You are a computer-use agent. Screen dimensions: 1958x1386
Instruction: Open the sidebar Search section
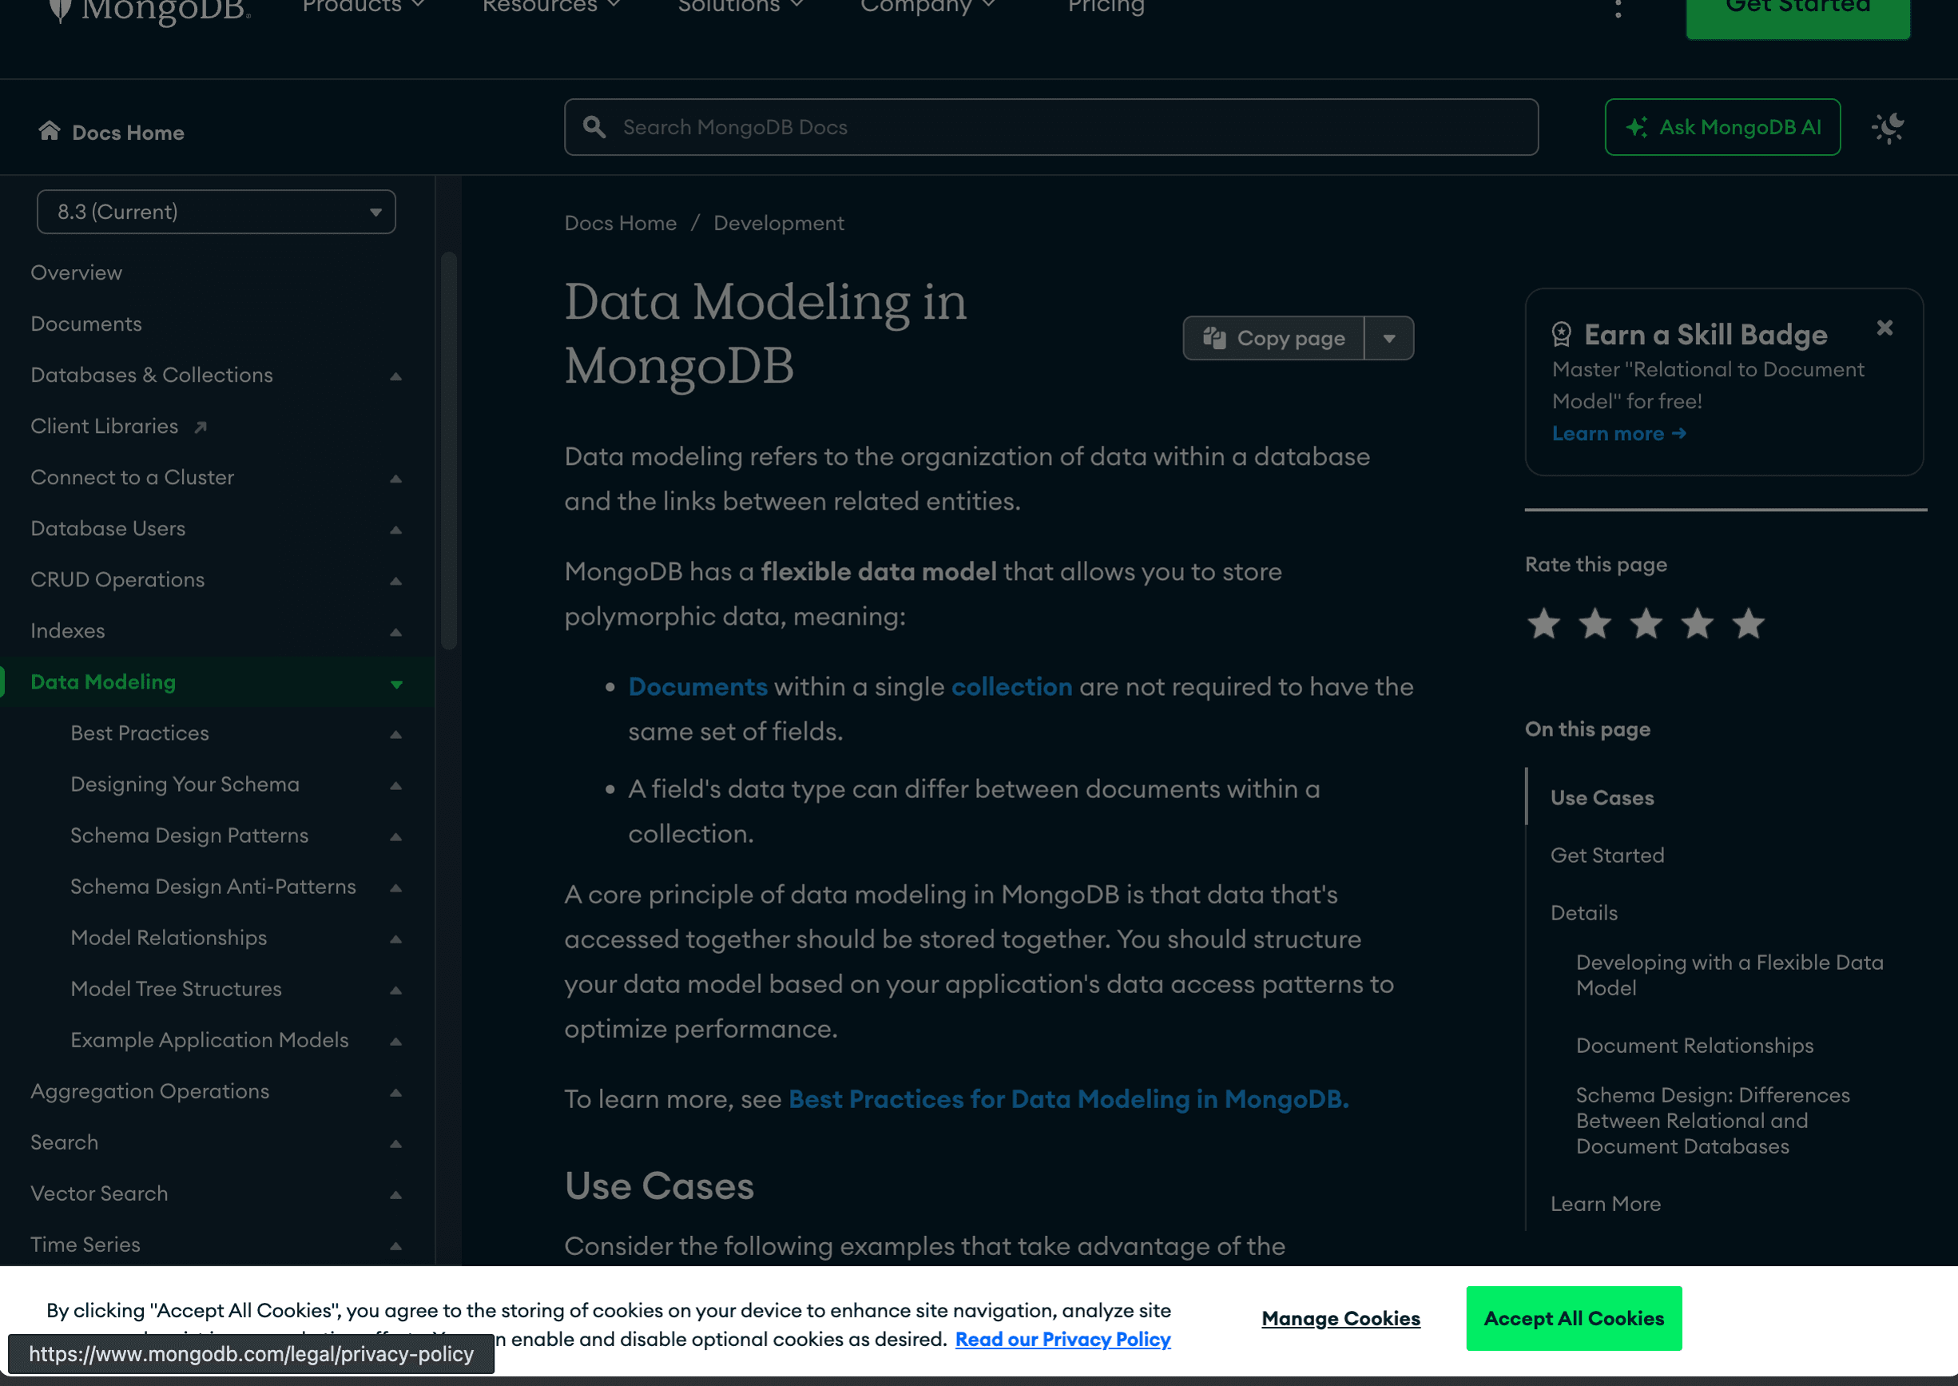click(x=64, y=1143)
